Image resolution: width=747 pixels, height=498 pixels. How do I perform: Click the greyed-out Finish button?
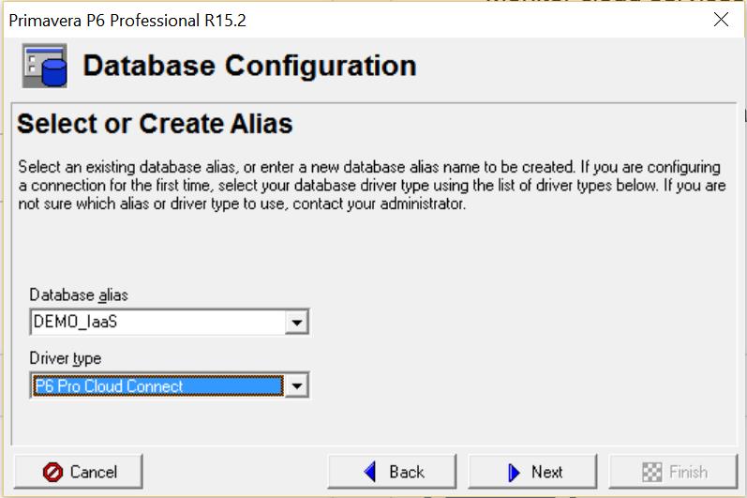tap(673, 472)
